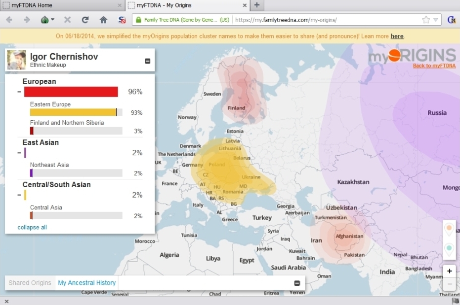Toggle the orange map pin
Viewport: 460px width, 305px height.
coord(449,229)
